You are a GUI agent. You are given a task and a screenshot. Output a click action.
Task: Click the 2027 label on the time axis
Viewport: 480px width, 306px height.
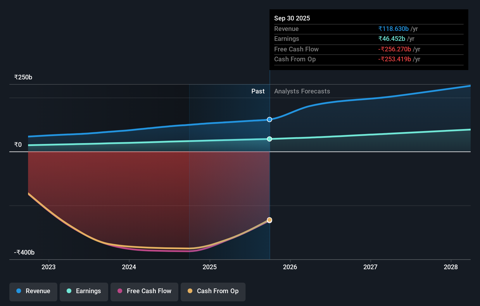(370, 267)
